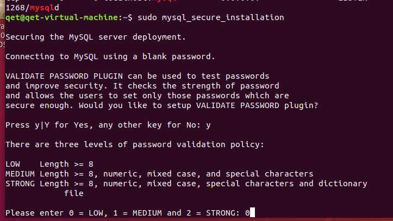The width and height of the screenshot is (393, 221).
Task: Click the terminal cursor after STRONG: 0
Action: click(x=252, y=213)
